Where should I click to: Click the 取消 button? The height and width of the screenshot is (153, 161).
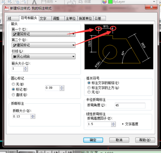pyautogui.click(x=119, y=140)
